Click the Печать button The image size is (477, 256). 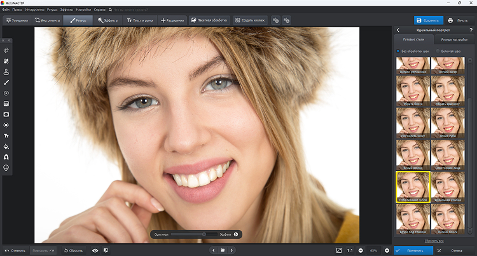click(458, 20)
